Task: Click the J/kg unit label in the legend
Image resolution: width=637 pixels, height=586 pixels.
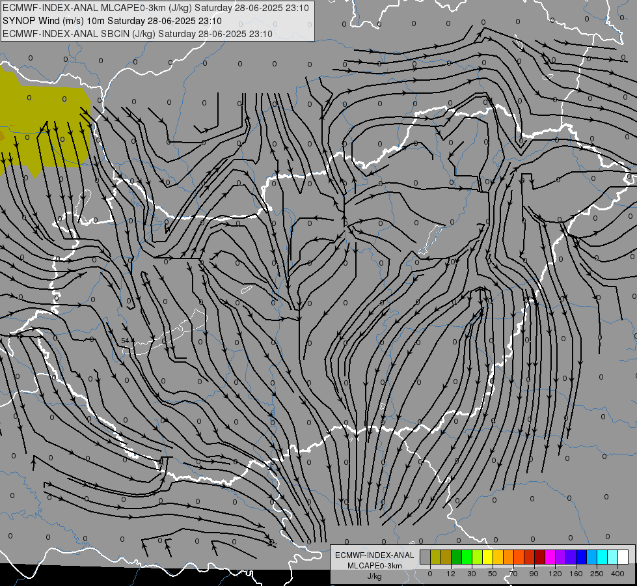Action: (374, 576)
